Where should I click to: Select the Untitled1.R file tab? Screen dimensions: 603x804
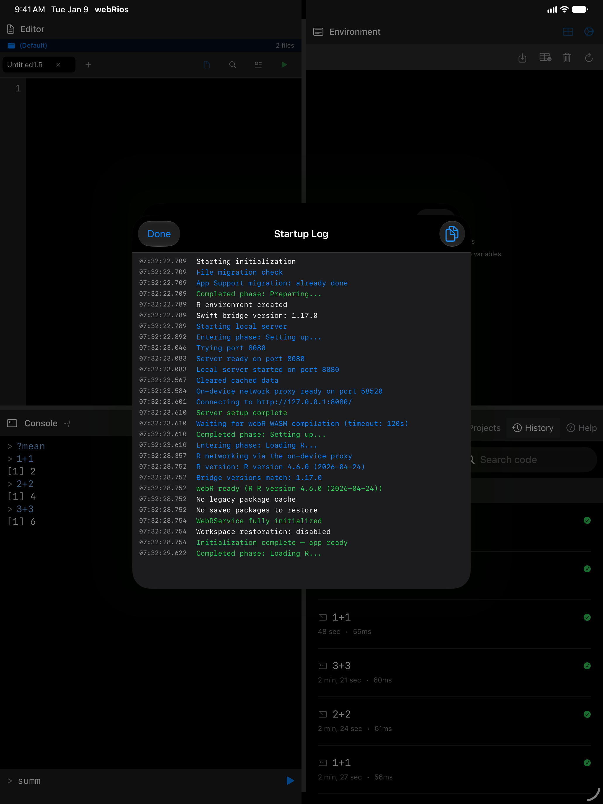click(39, 65)
